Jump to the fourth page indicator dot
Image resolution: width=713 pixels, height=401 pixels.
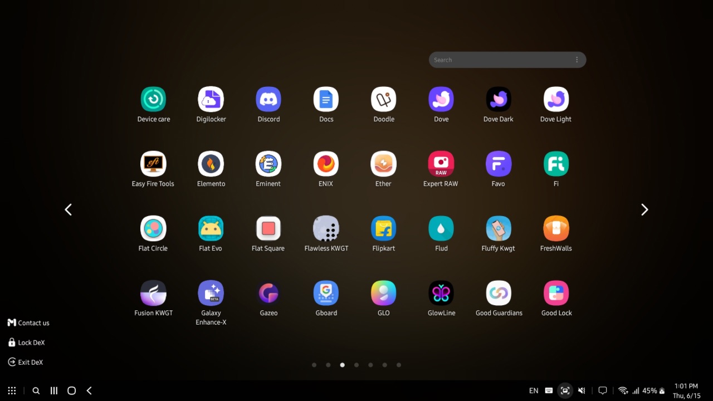356,365
